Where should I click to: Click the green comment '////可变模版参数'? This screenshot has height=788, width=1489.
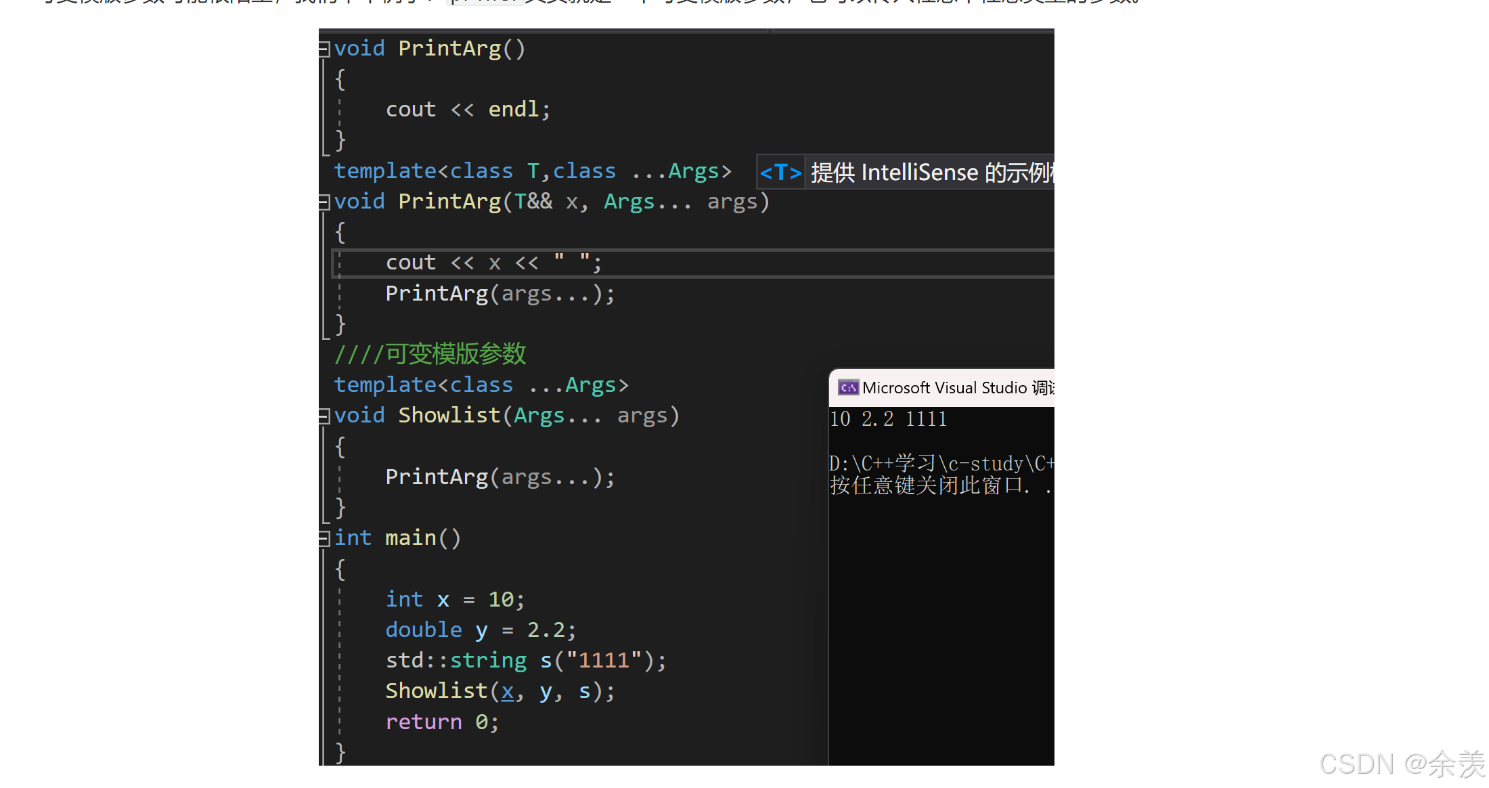[x=430, y=354]
